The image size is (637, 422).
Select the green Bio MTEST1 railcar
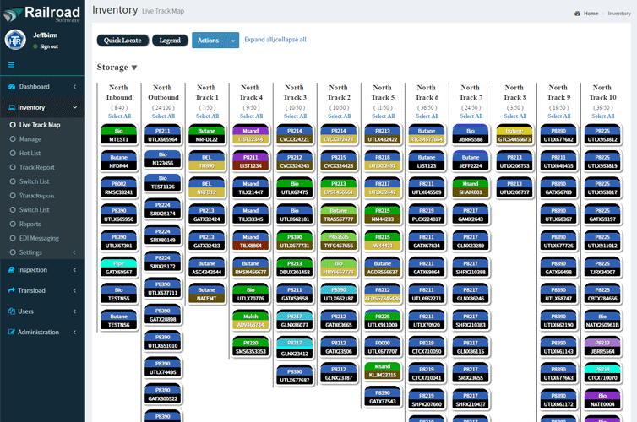click(x=119, y=136)
